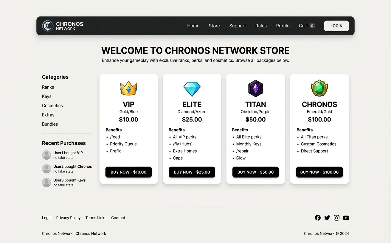This screenshot has width=391, height=243.
Task: Buy the Elite rank for $25.00
Action: click(x=192, y=172)
